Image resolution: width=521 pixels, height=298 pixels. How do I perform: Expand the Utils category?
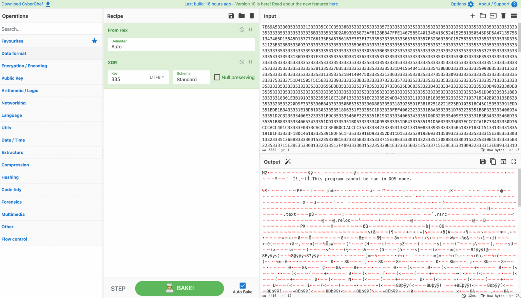click(x=51, y=128)
